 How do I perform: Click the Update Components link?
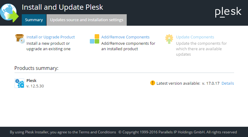pos(195,37)
